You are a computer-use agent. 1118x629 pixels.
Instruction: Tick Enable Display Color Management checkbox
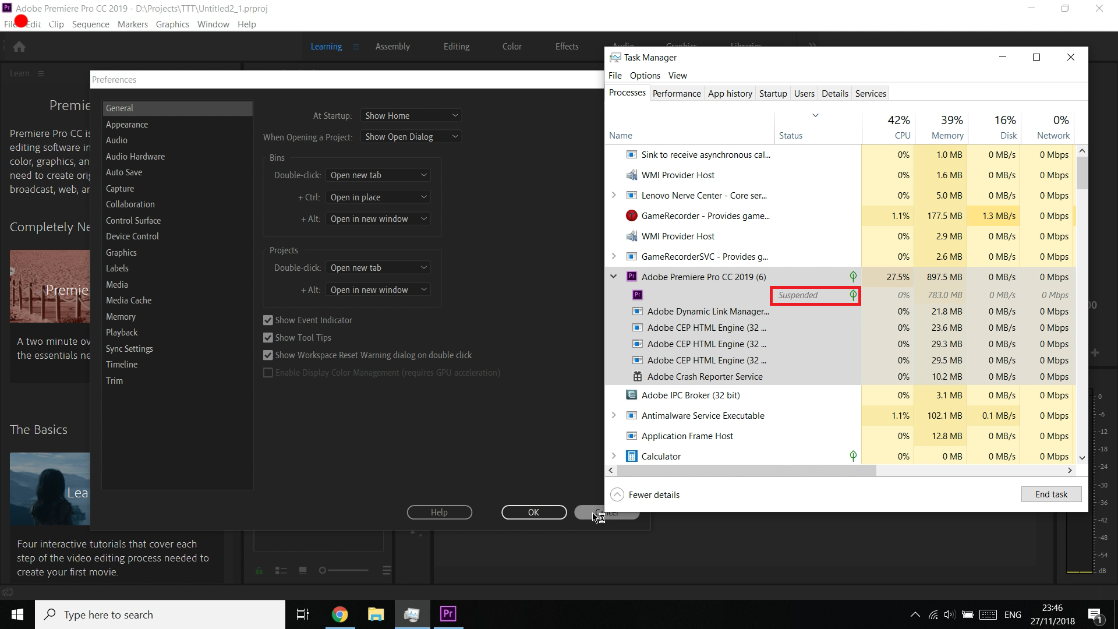(268, 373)
